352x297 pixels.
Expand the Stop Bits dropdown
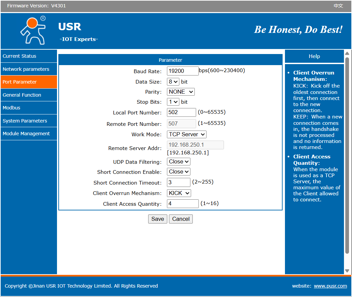[x=173, y=102]
